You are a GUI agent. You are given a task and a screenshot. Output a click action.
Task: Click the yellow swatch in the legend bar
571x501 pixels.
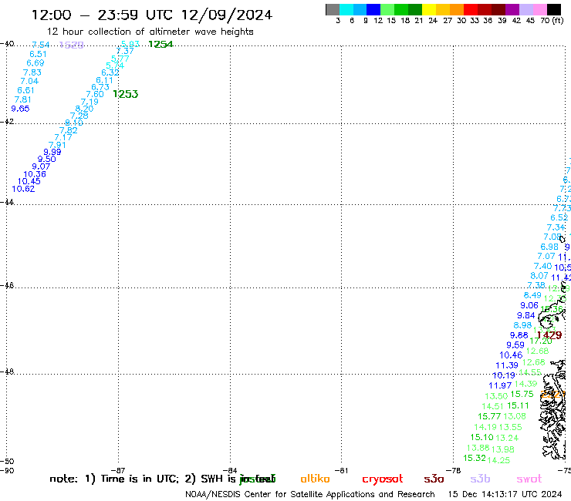[429, 9]
